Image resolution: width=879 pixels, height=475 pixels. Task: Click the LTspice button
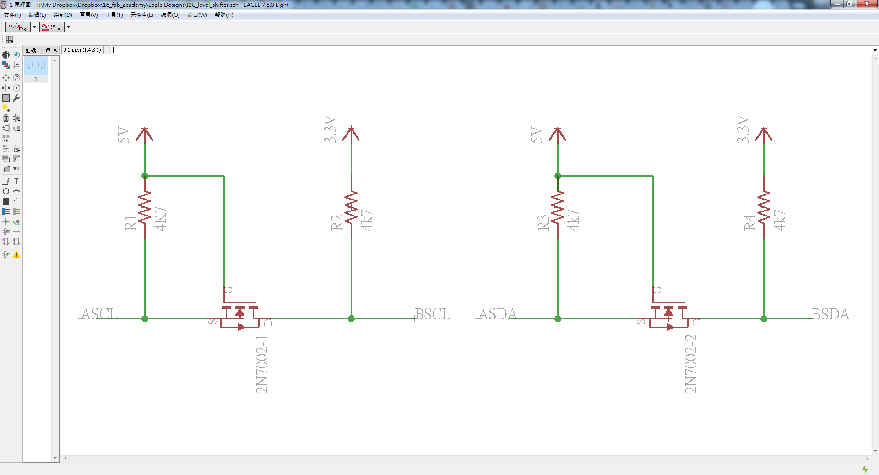tap(52, 27)
